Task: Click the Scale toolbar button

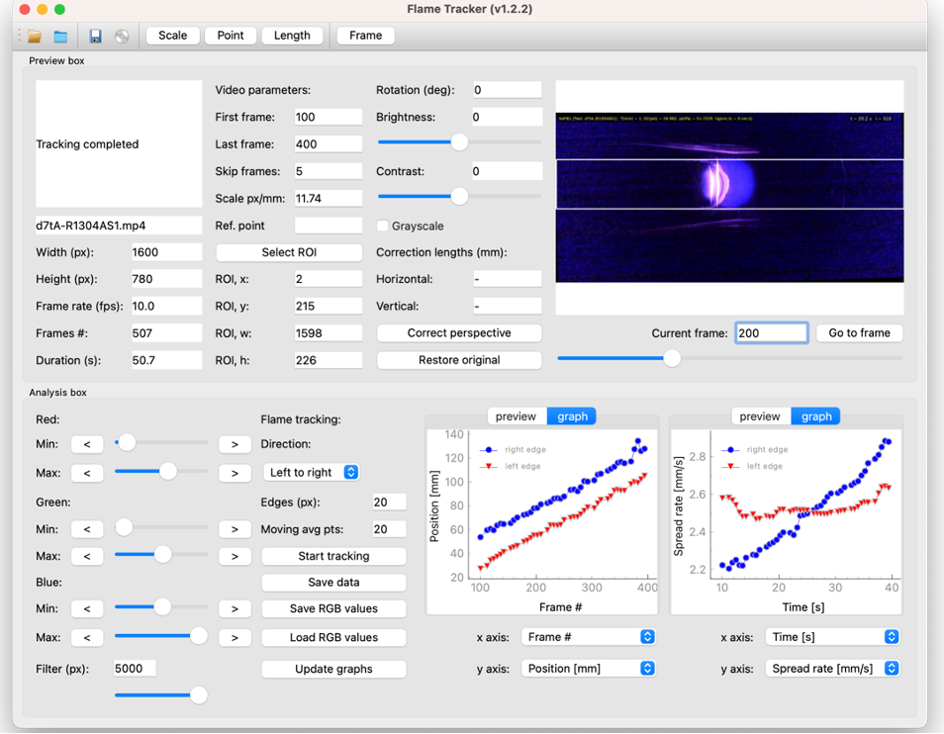Action: pyautogui.click(x=173, y=36)
